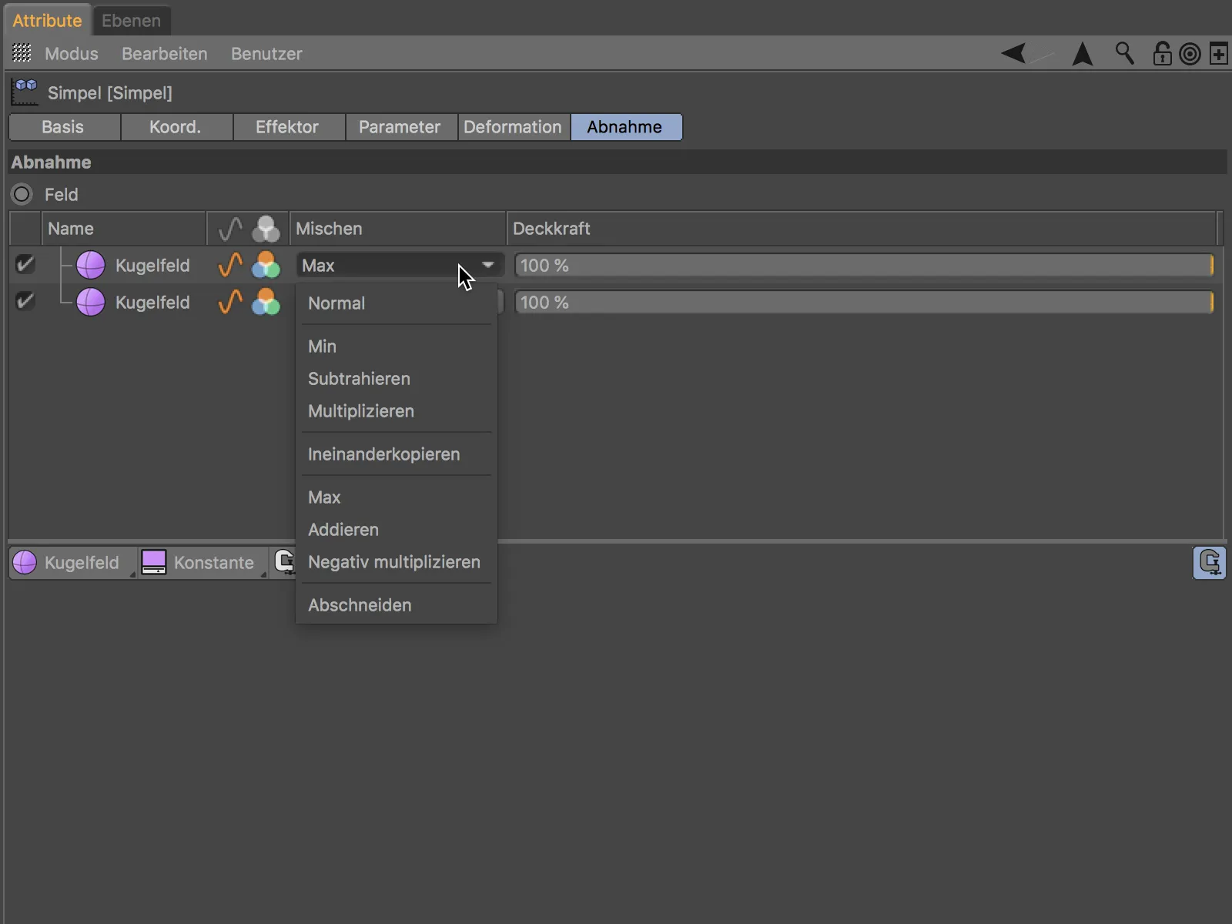Open the Benutzer menu
The width and height of the screenshot is (1232, 924).
[x=266, y=54]
